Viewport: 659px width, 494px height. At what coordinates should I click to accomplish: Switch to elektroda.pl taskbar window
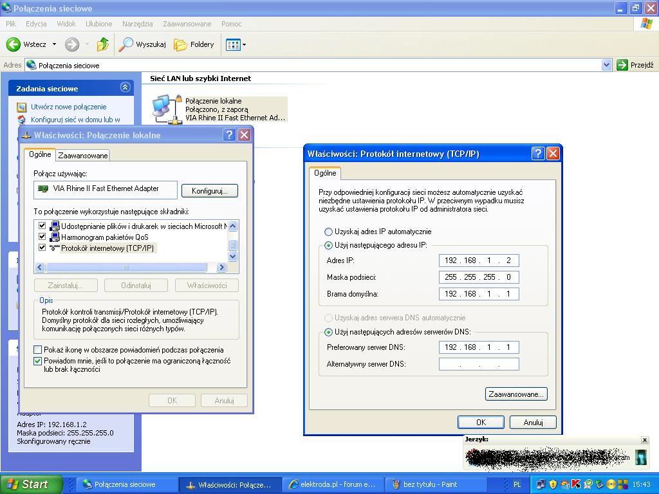332,484
